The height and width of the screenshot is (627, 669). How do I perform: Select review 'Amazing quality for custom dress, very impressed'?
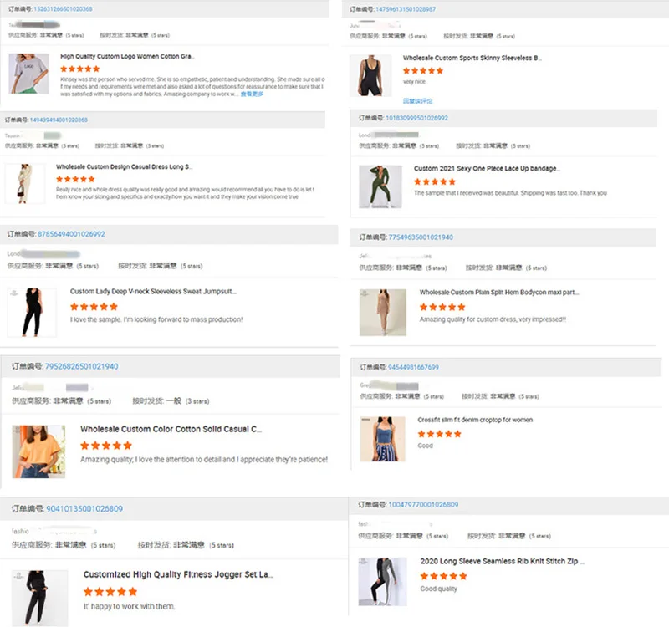493,319
